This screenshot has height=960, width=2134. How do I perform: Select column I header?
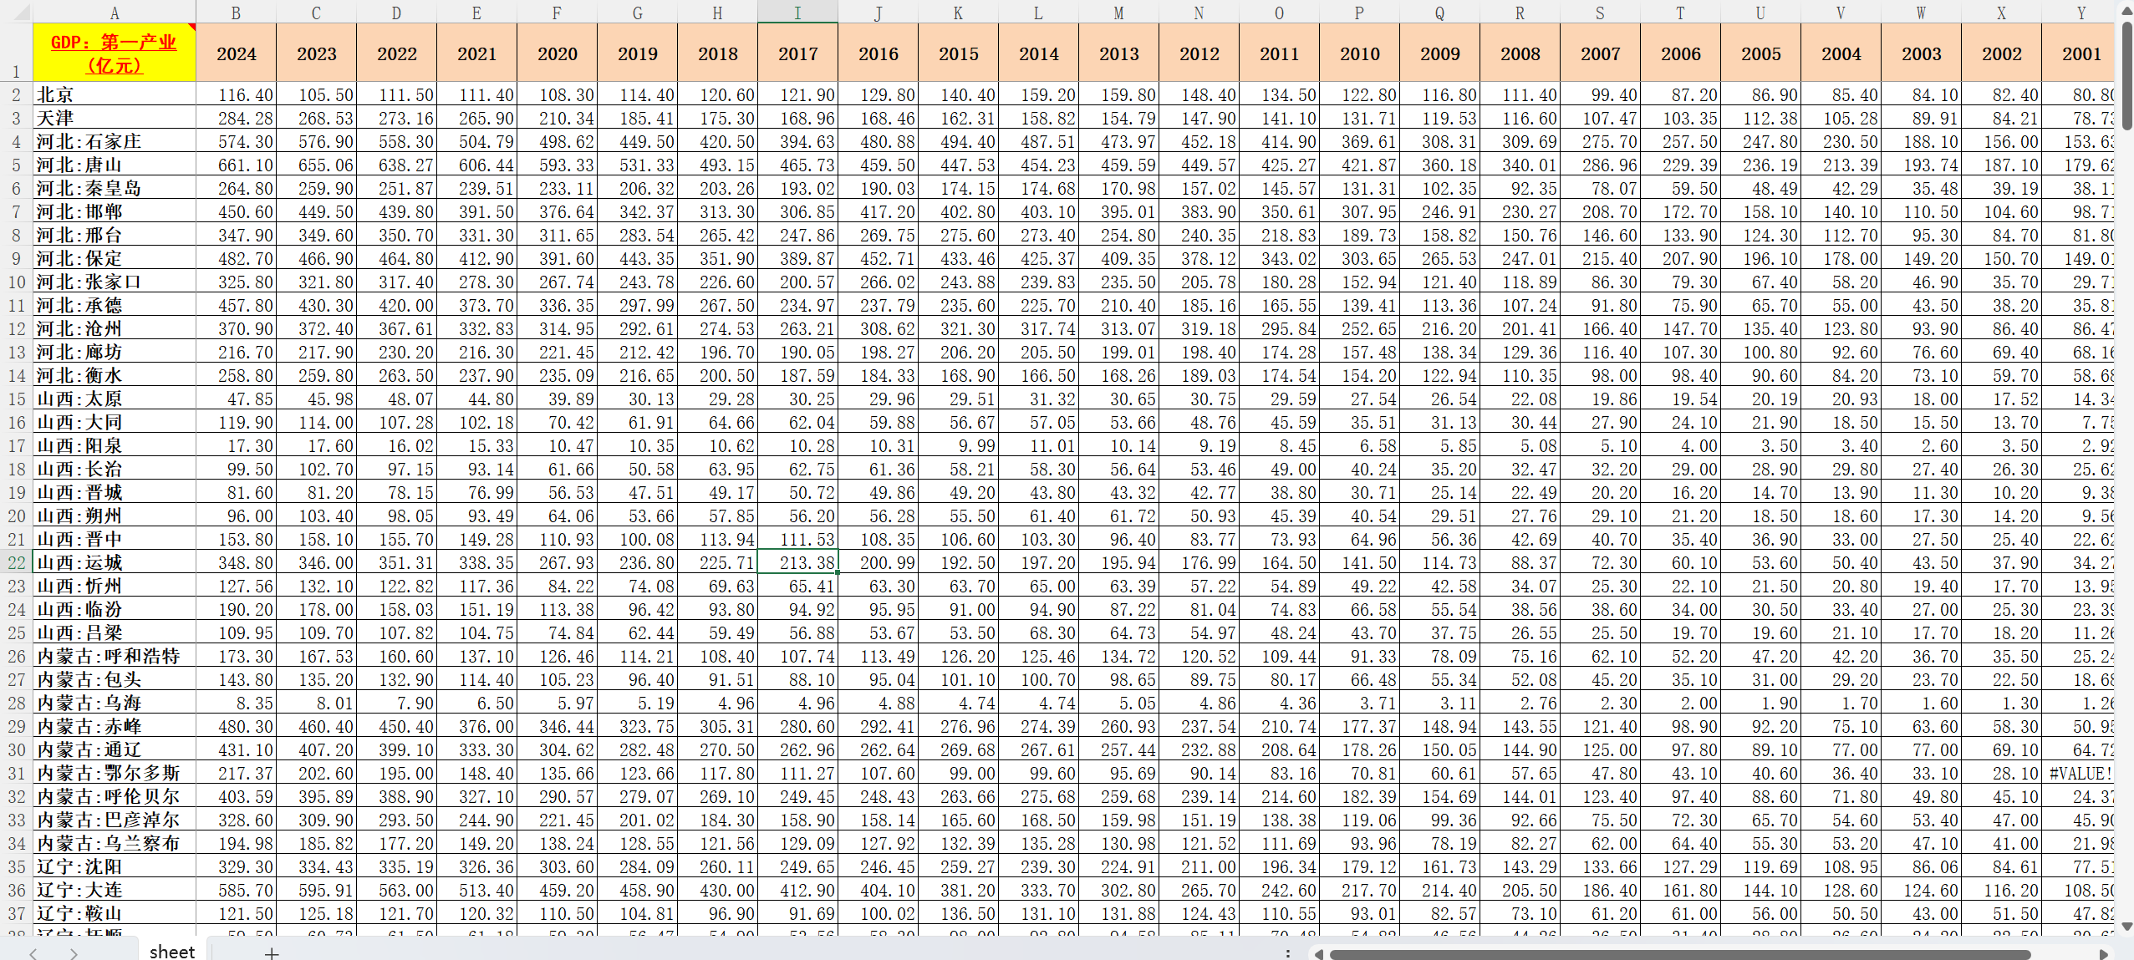tap(797, 12)
